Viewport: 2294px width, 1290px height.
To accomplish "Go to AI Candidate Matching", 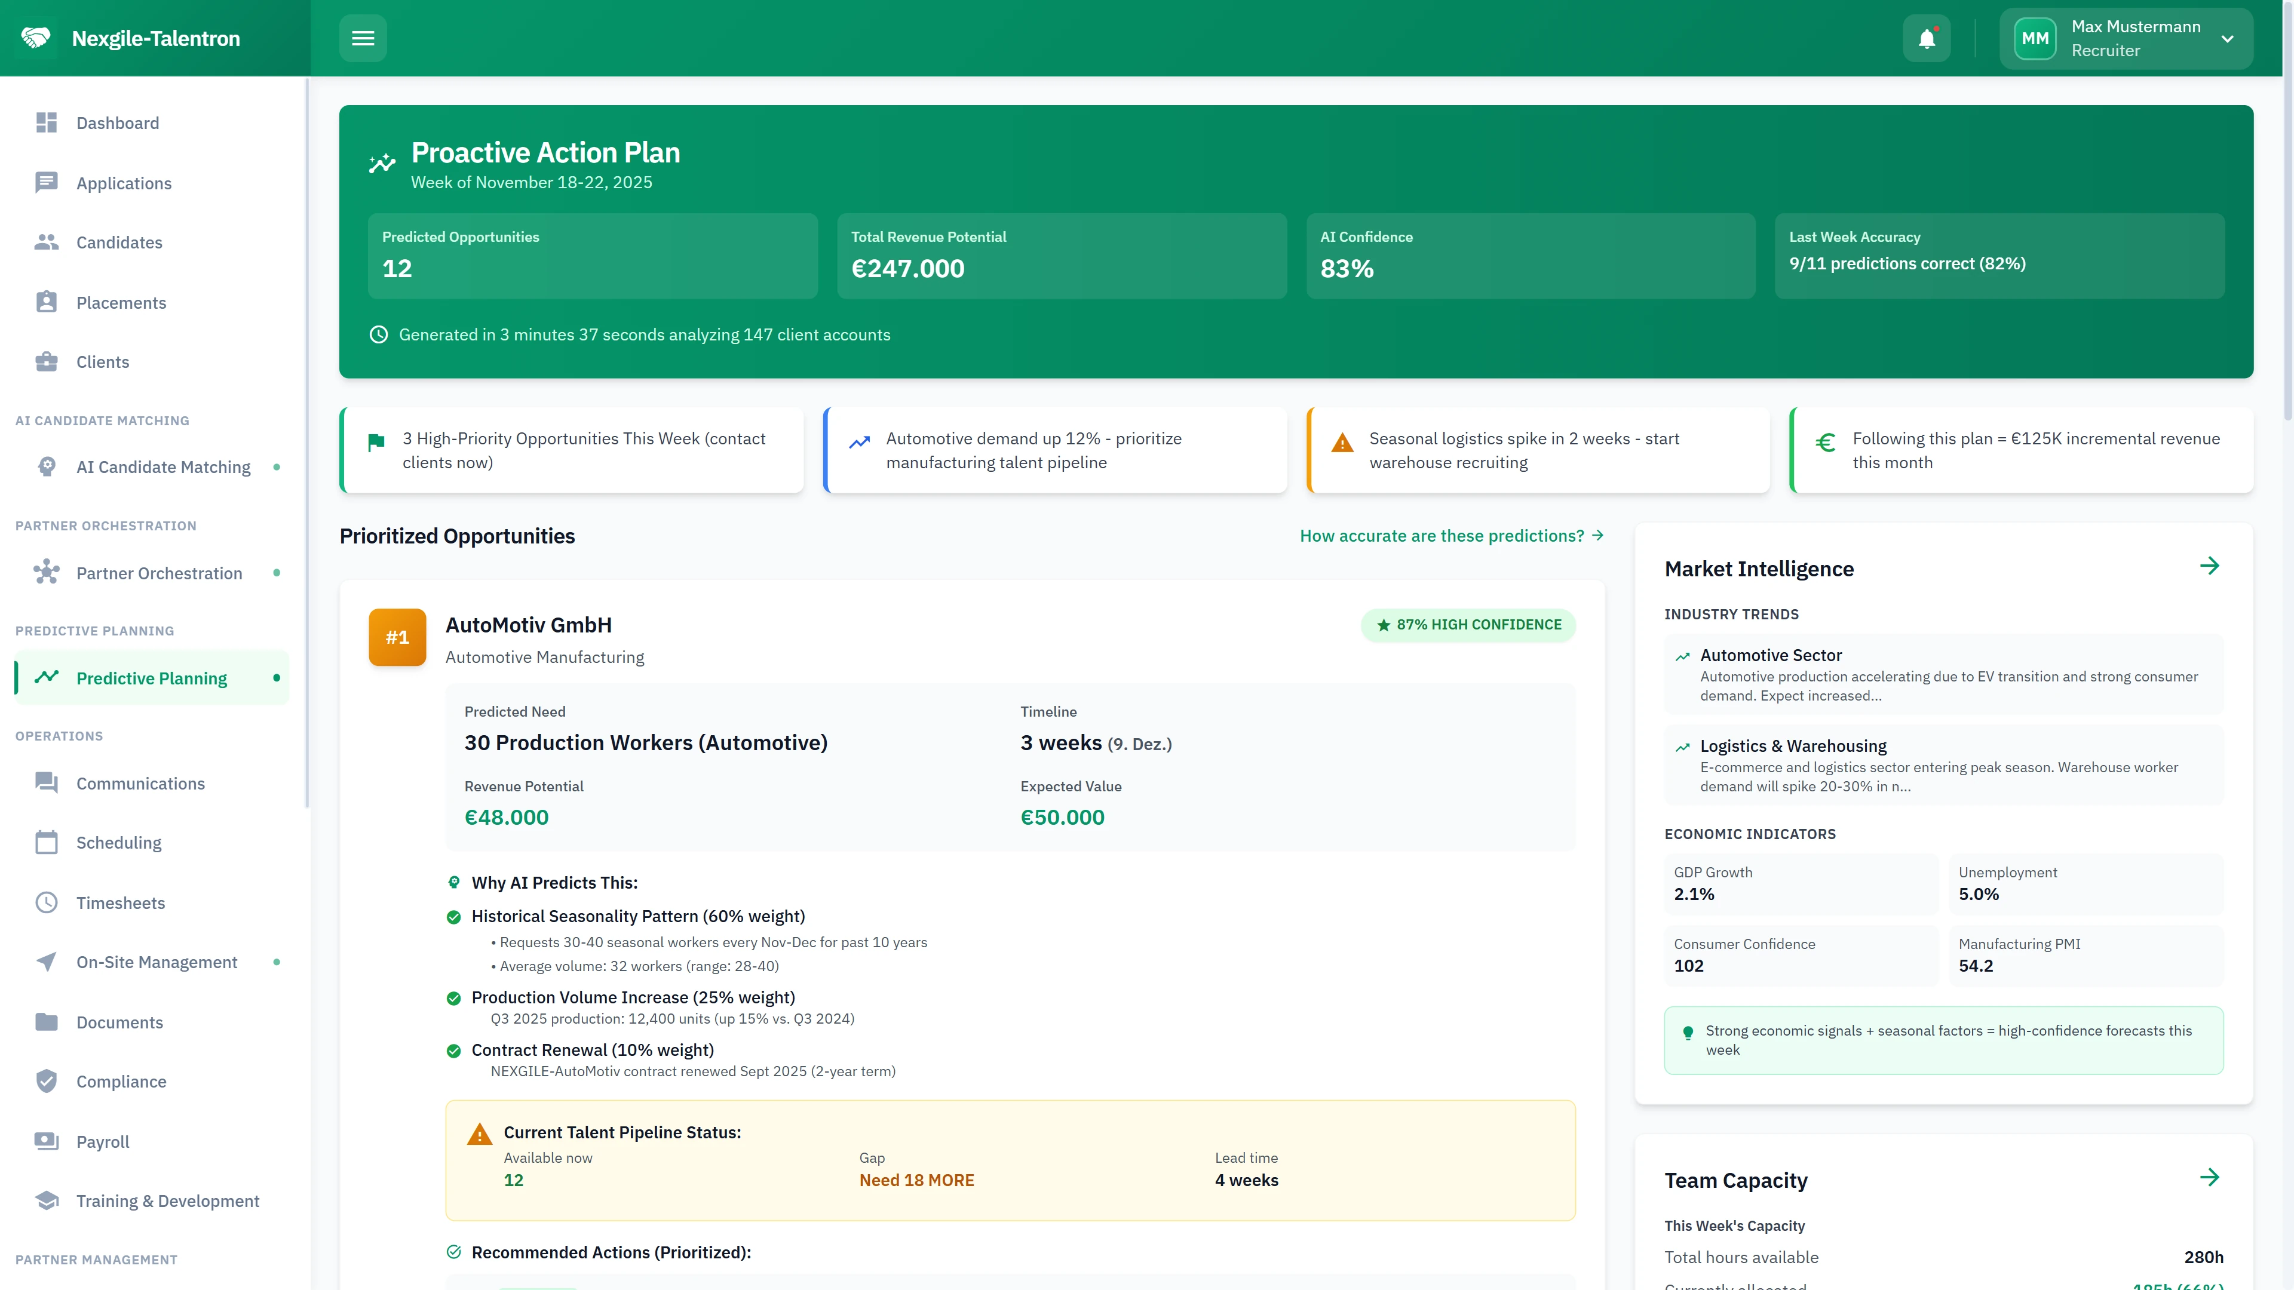I will tap(163, 468).
